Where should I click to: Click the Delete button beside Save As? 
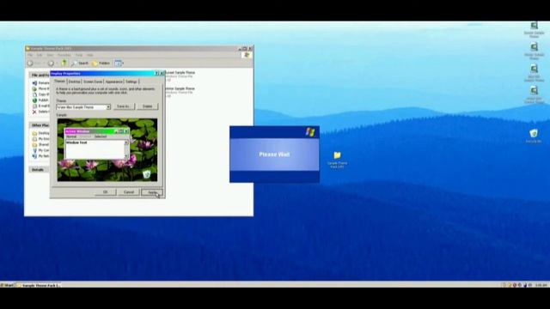pos(147,106)
